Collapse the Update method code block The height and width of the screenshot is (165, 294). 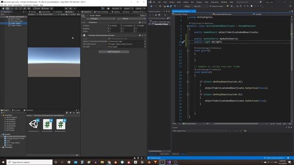(x=188, y=72)
